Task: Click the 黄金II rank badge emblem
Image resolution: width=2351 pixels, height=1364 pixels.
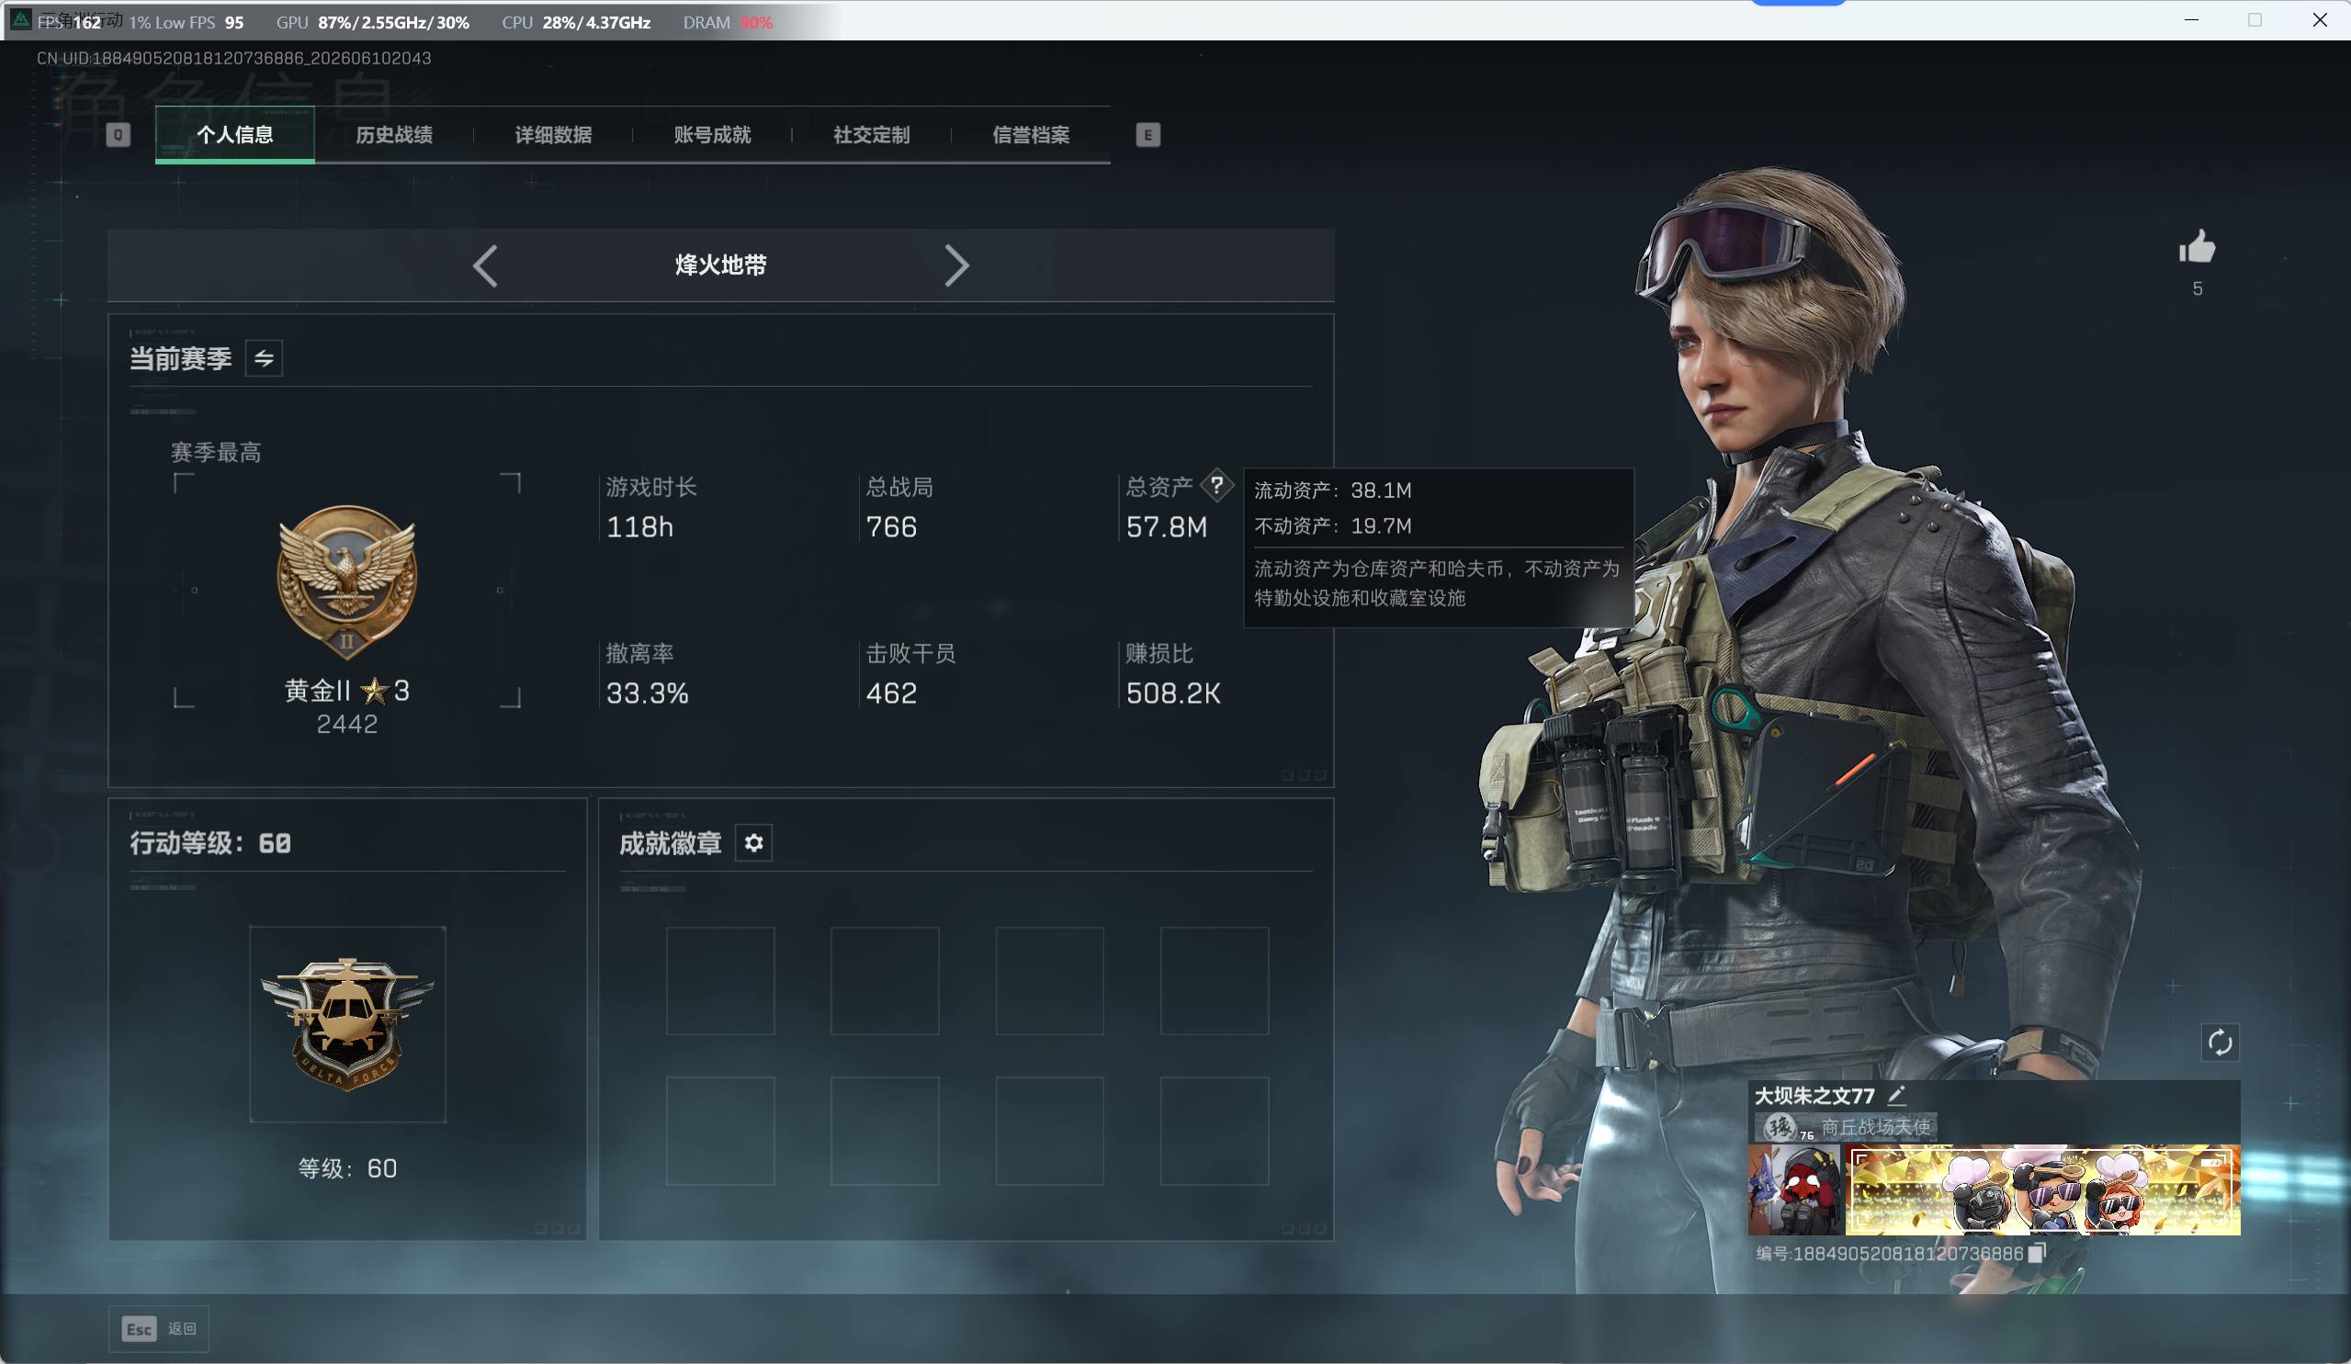Action: 347,582
